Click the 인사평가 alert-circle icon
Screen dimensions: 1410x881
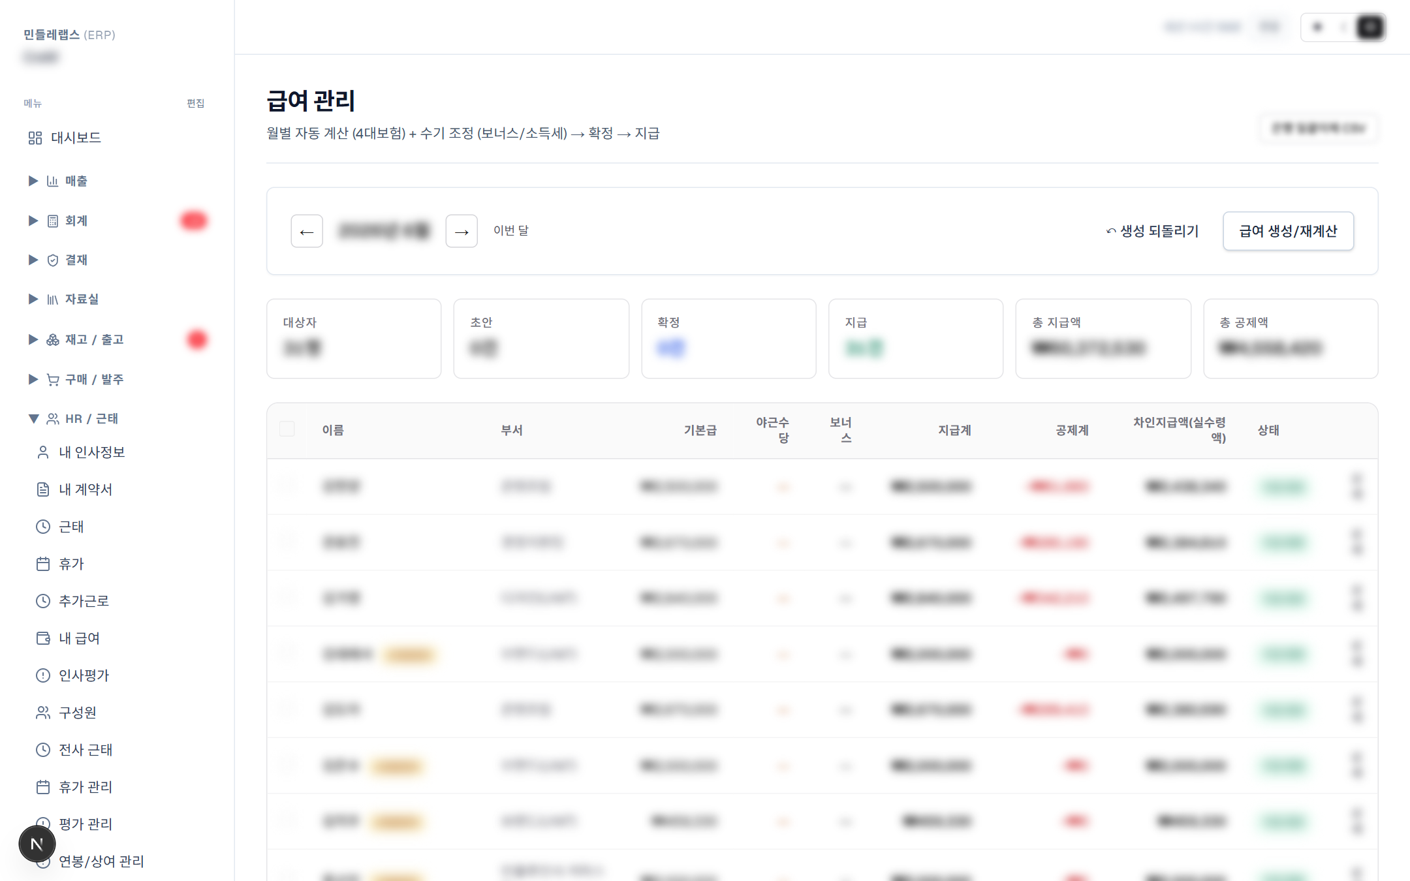coord(43,675)
